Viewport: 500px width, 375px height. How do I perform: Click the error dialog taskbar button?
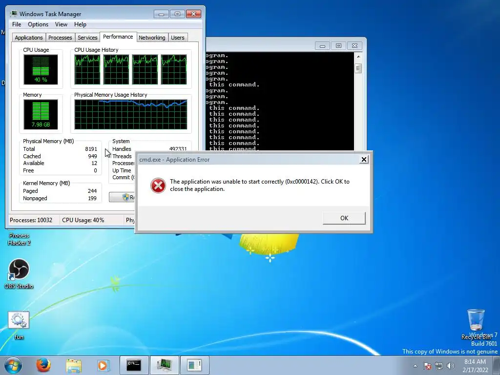tap(194, 365)
